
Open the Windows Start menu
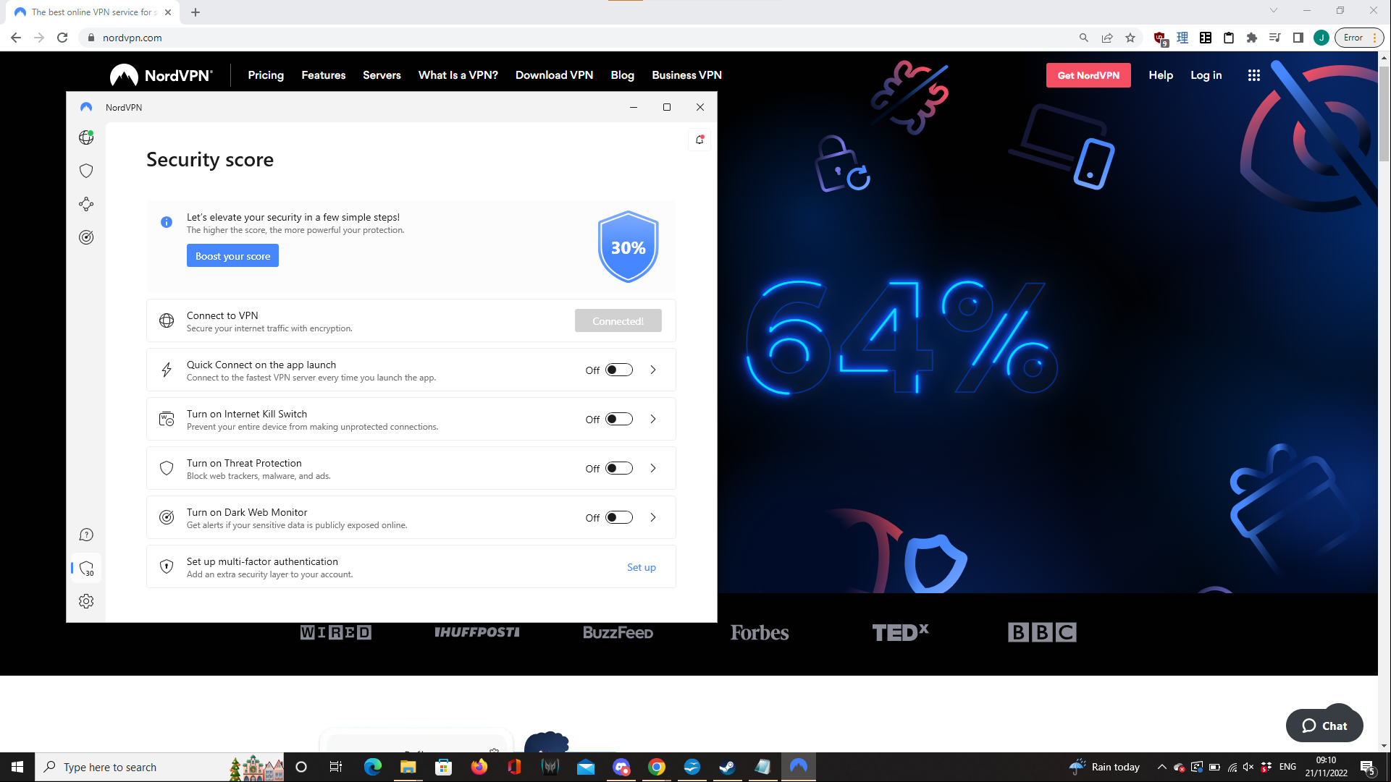(x=17, y=767)
